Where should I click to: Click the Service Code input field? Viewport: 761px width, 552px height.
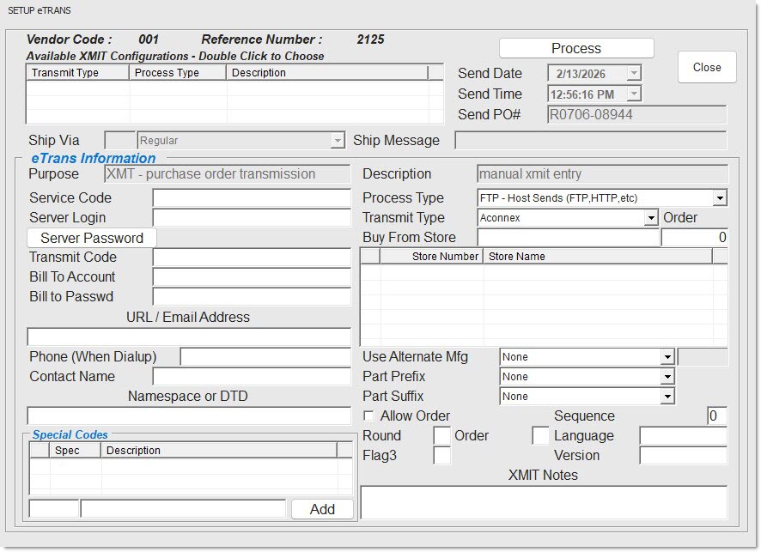(252, 198)
